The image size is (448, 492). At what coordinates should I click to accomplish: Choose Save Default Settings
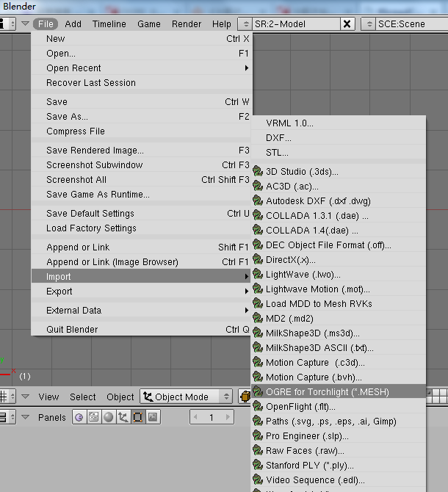coord(142,214)
